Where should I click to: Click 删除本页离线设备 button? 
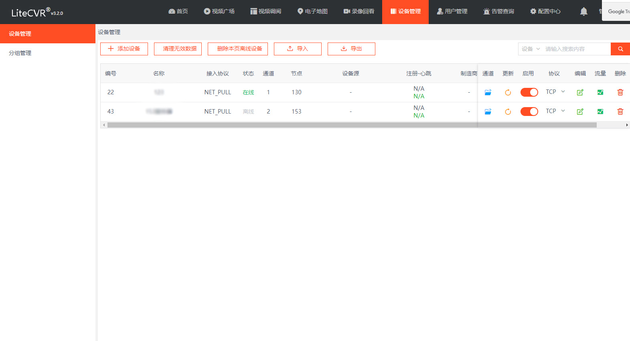click(238, 49)
